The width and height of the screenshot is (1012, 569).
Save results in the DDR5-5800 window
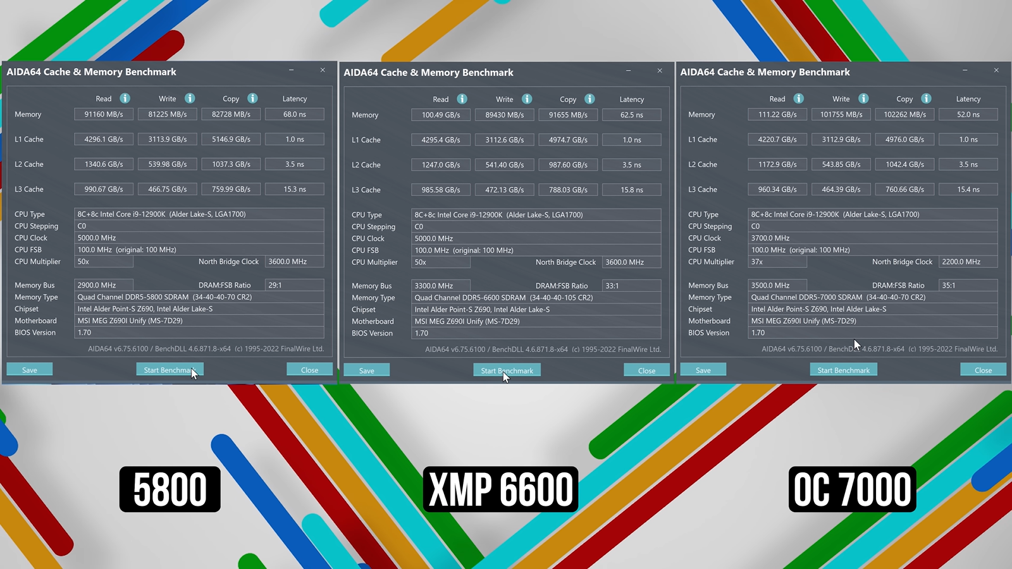tap(30, 370)
